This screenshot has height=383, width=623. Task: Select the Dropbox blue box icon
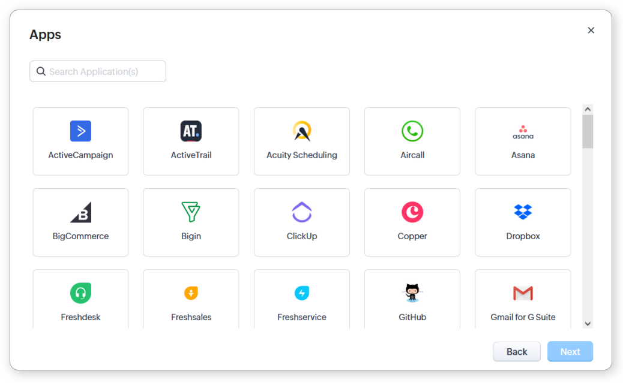pyautogui.click(x=523, y=212)
